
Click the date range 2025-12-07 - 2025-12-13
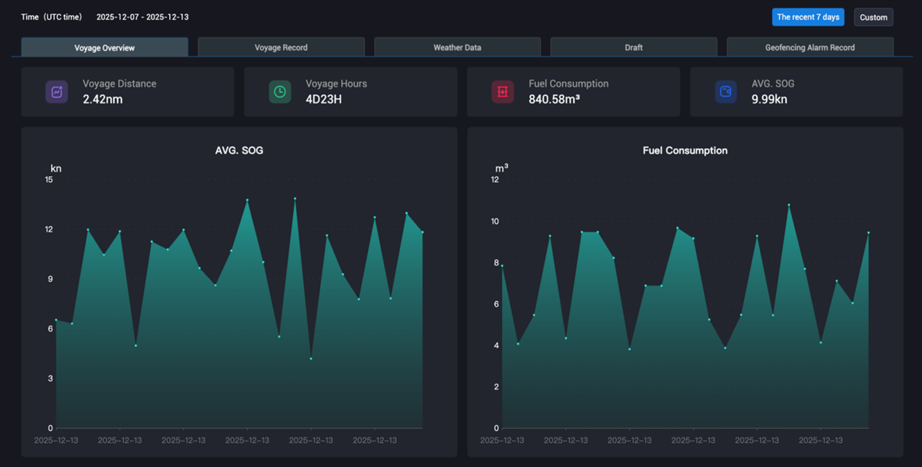coord(143,17)
